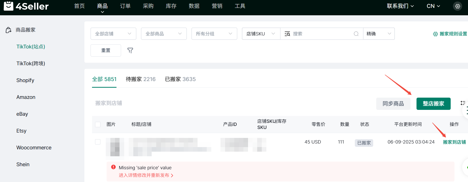Open the 订单 menu in top navigation
Viewport: 468px width, 182px height.
tap(125, 6)
